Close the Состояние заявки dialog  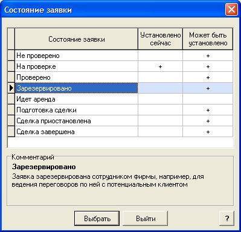point(231,10)
